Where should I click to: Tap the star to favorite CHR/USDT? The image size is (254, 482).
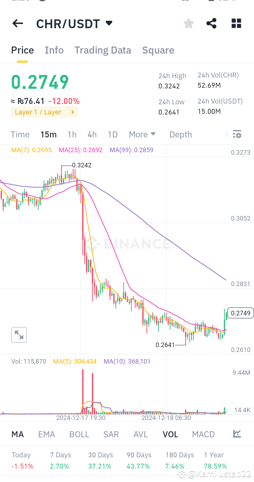pos(188,23)
